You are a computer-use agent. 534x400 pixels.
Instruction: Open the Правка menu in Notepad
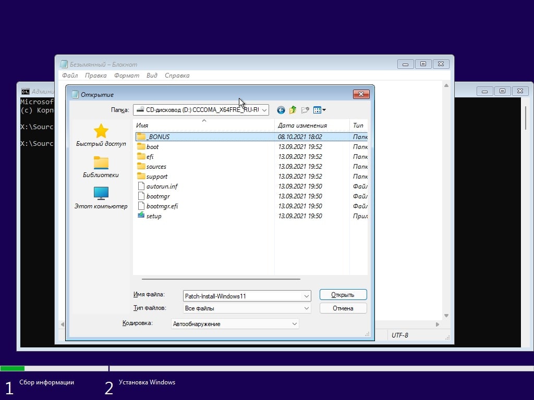click(96, 76)
